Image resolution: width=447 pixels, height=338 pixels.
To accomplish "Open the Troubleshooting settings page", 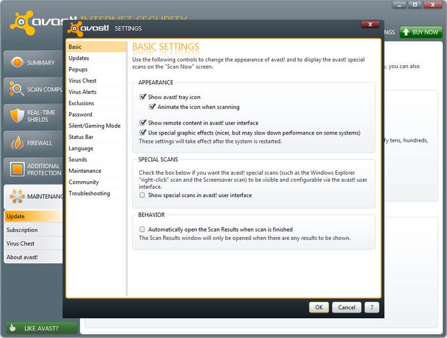I will click(x=89, y=193).
